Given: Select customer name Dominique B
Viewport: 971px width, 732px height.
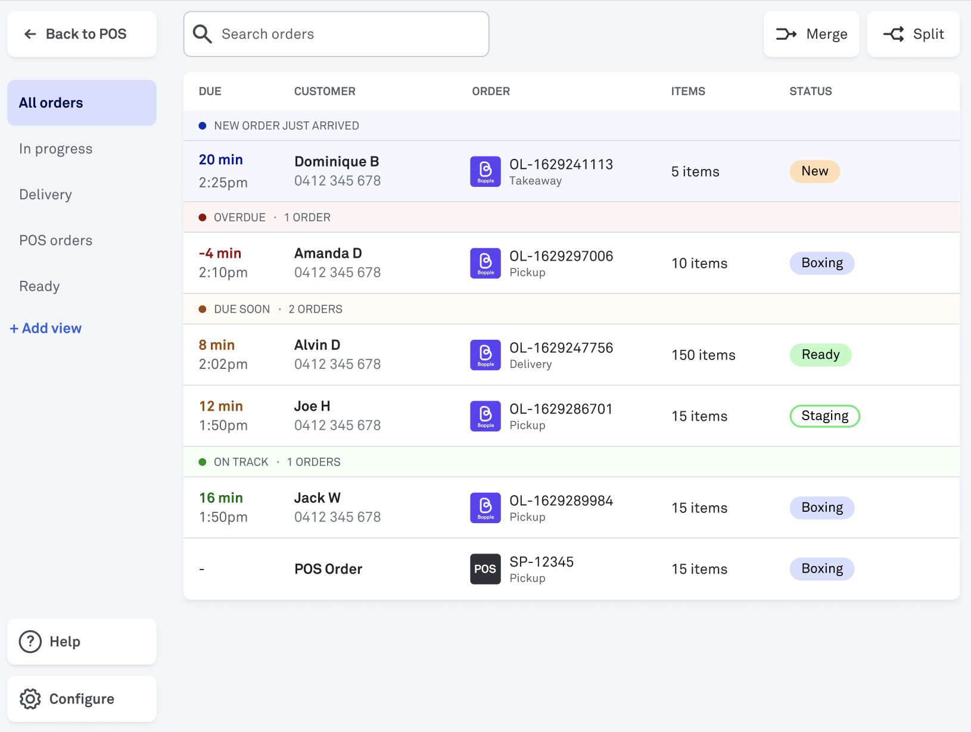Looking at the screenshot, I should pyautogui.click(x=337, y=162).
